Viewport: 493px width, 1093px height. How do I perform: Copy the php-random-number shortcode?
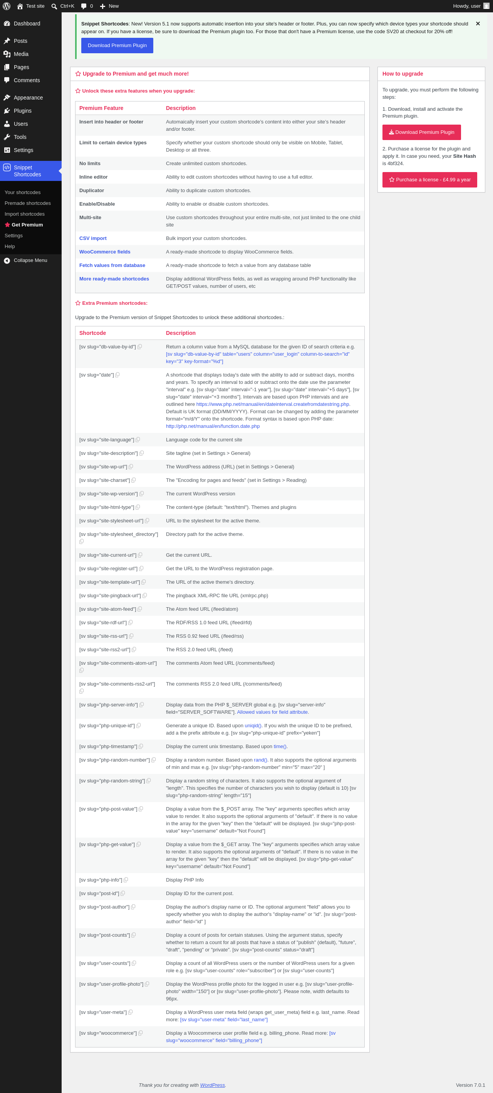[x=154, y=760]
